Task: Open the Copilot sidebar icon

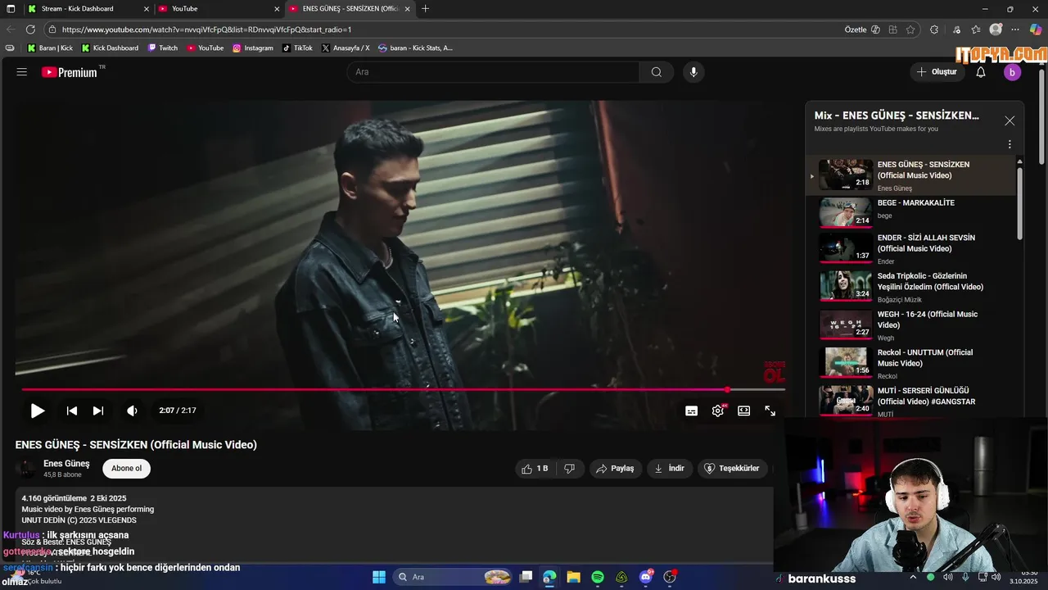Action: tap(1036, 29)
